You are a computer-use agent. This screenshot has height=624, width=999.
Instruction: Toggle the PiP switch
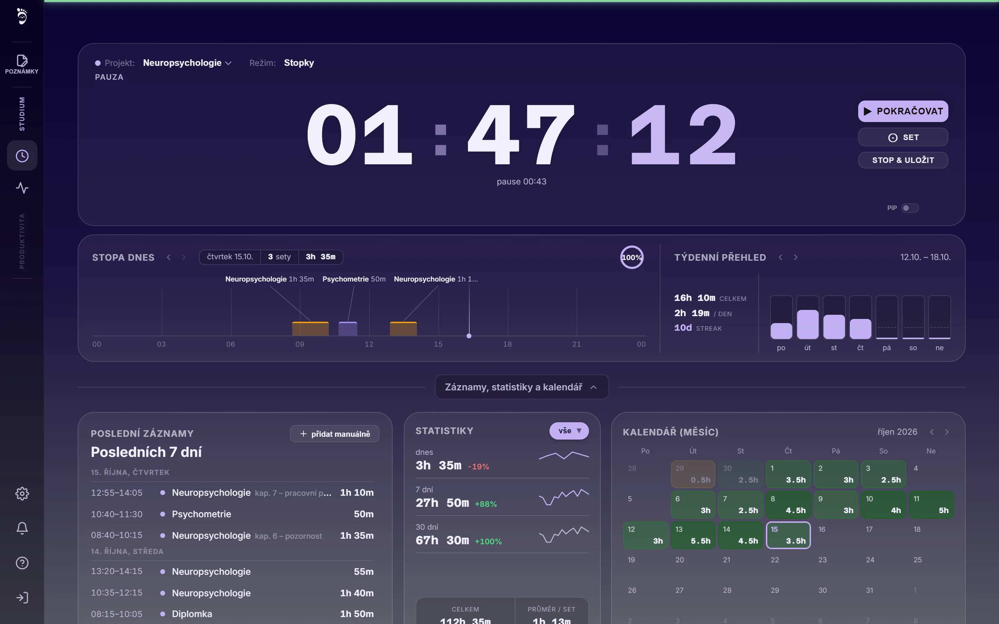910,208
